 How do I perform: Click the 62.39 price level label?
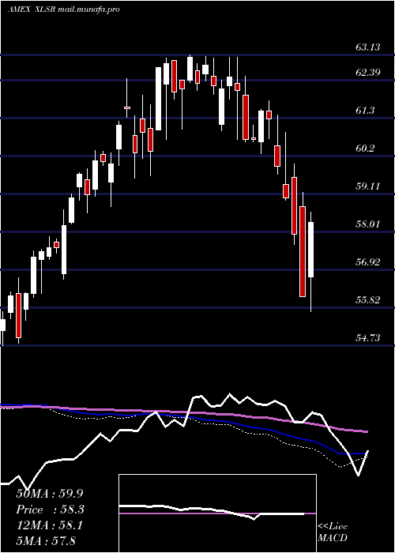coord(368,73)
